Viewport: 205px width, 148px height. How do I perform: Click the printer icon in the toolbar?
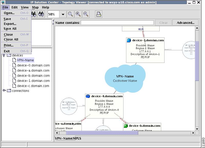point(99,14)
